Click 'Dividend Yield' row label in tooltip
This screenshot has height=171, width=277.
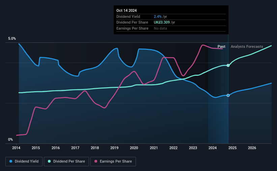(128, 16)
